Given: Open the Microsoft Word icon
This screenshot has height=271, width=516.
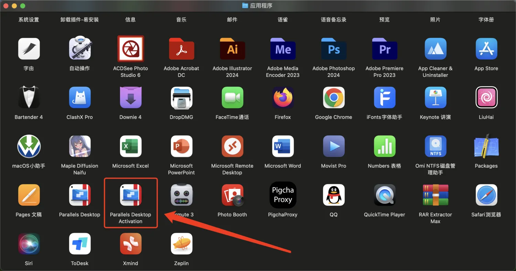Looking at the screenshot, I should coord(283,146).
